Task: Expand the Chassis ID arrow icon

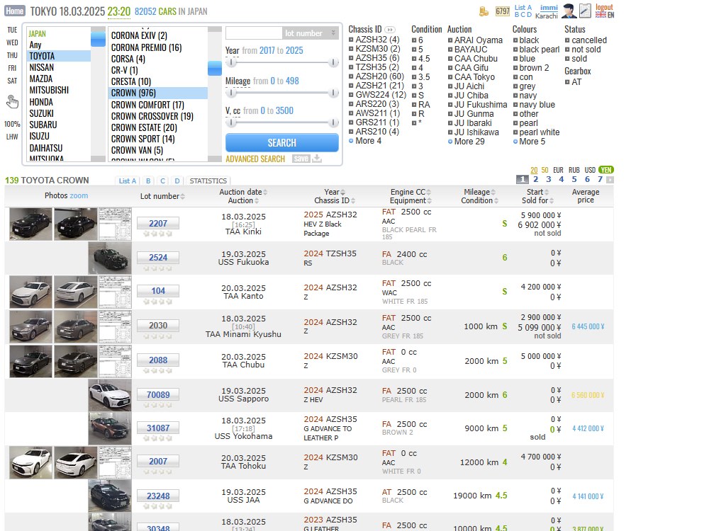Action: point(389,30)
